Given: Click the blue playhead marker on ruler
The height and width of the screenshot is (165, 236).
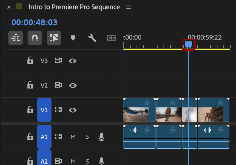Looking at the screenshot, I should (188, 45).
